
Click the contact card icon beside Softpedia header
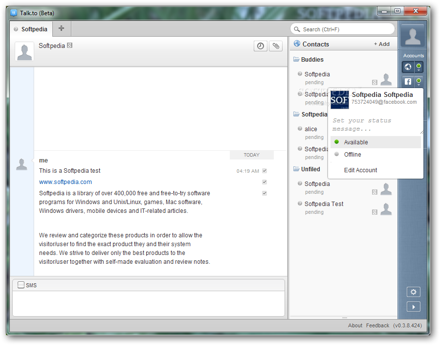coord(69,45)
